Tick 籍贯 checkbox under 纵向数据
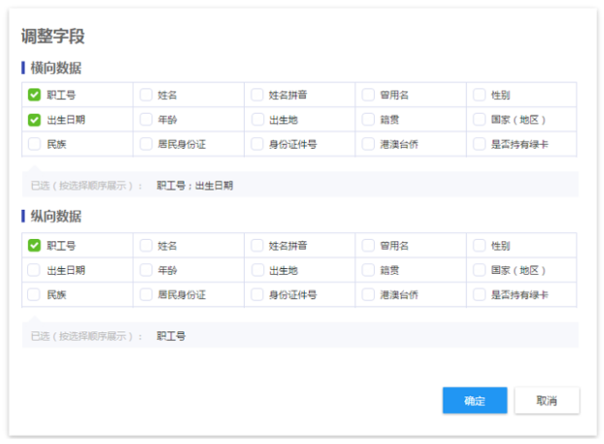 coord(369,270)
